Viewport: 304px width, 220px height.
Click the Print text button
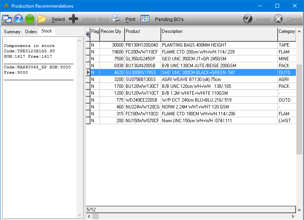pyautogui.click(x=130, y=19)
